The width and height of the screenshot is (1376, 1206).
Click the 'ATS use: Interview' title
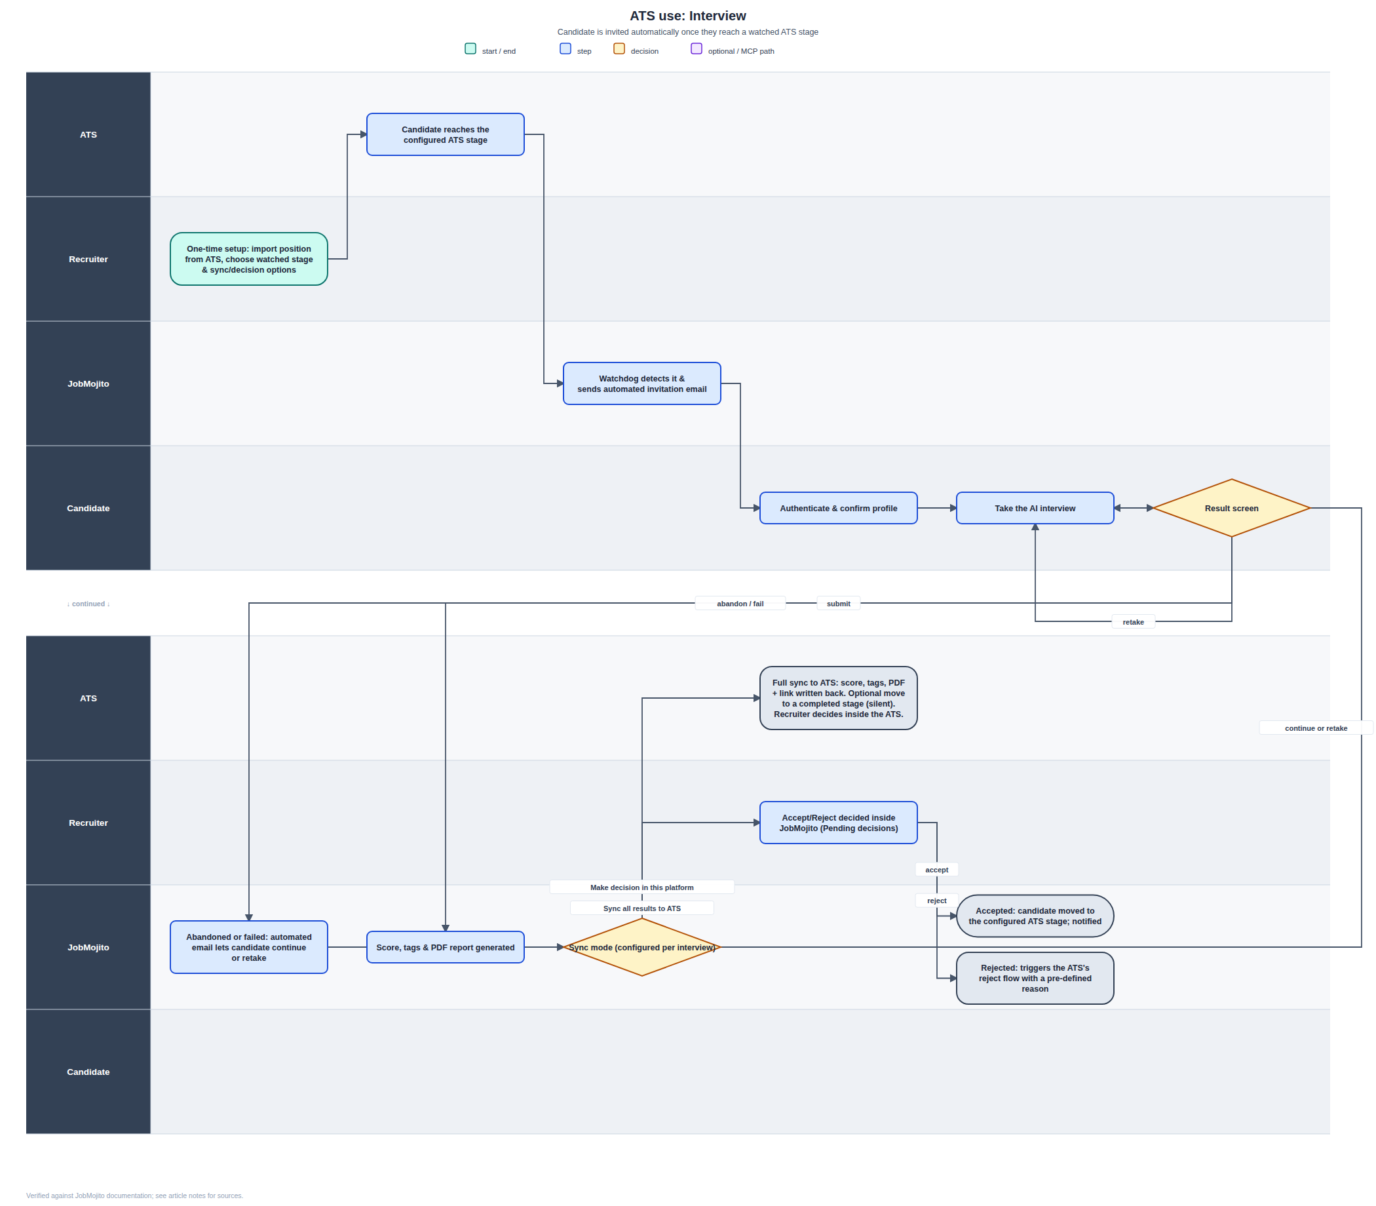(687, 16)
